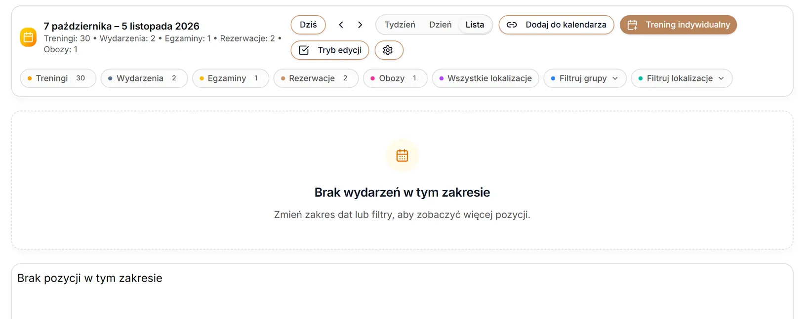Click the date range heading 7 października – 5 listopada 2026
810x319 pixels.
(x=121, y=26)
